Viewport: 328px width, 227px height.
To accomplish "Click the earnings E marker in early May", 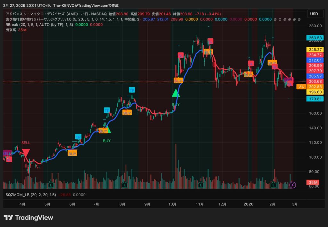I will pyautogui.click(x=51, y=185).
